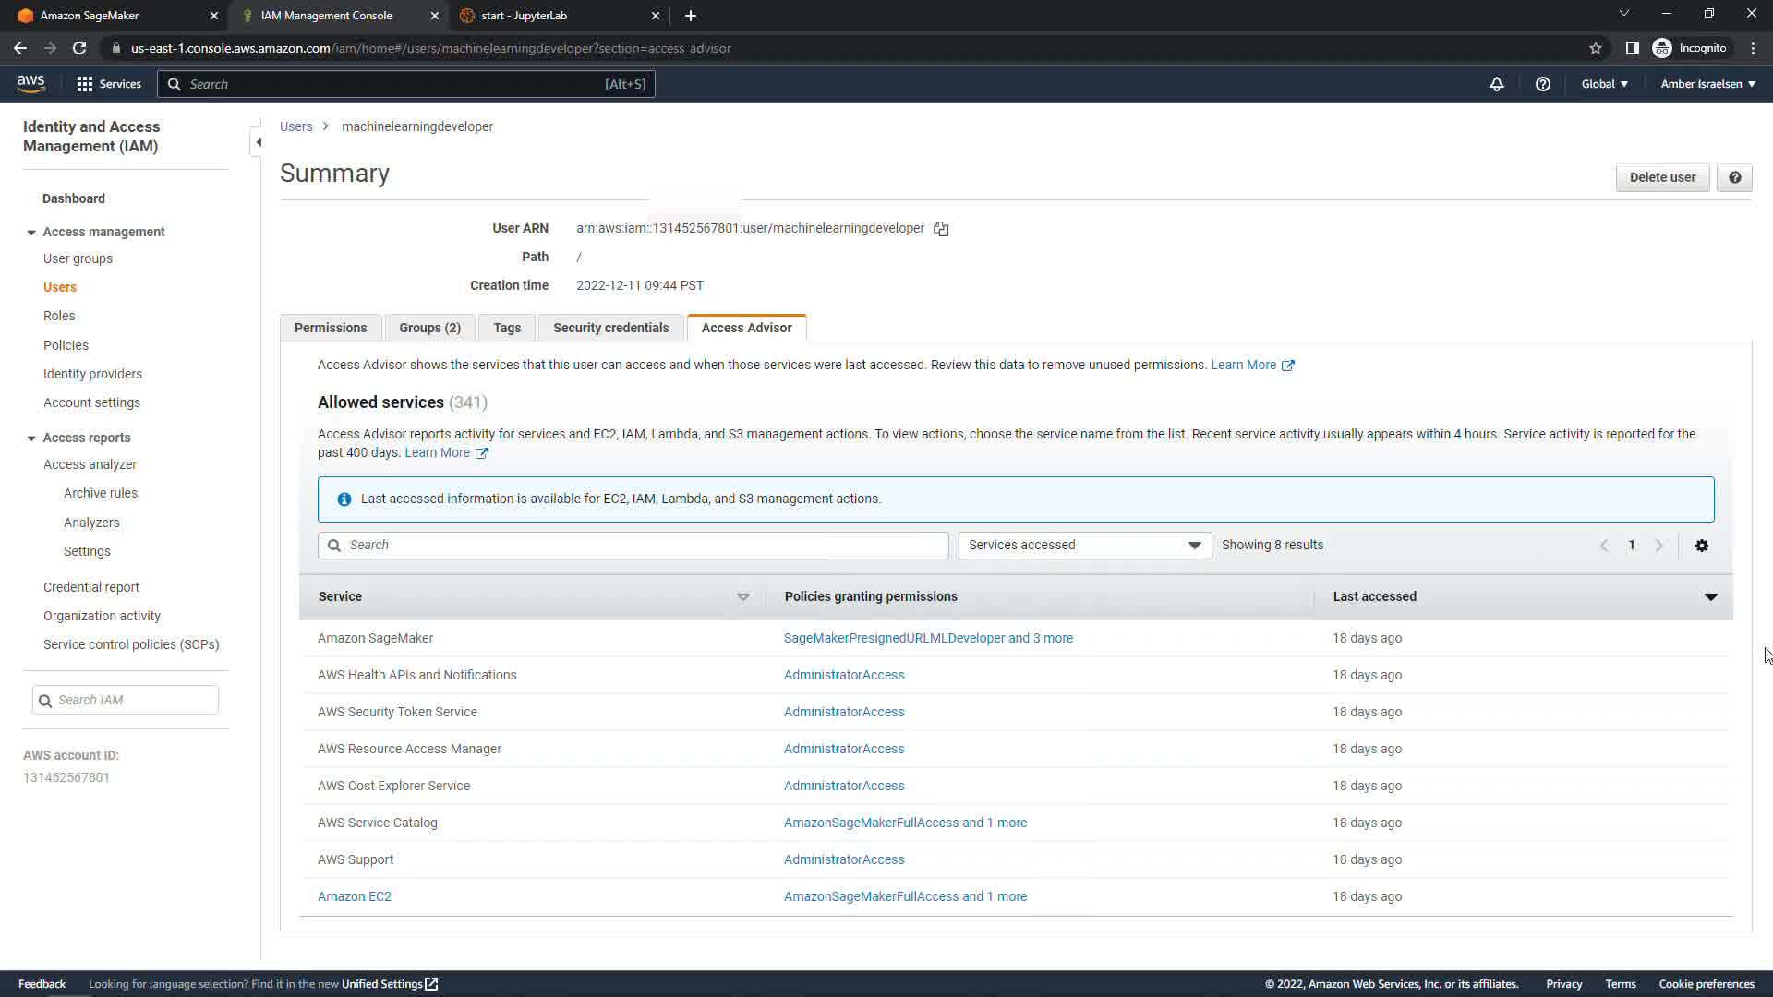The image size is (1773, 997).
Task: Open table settings gear icon
Action: point(1702,546)
